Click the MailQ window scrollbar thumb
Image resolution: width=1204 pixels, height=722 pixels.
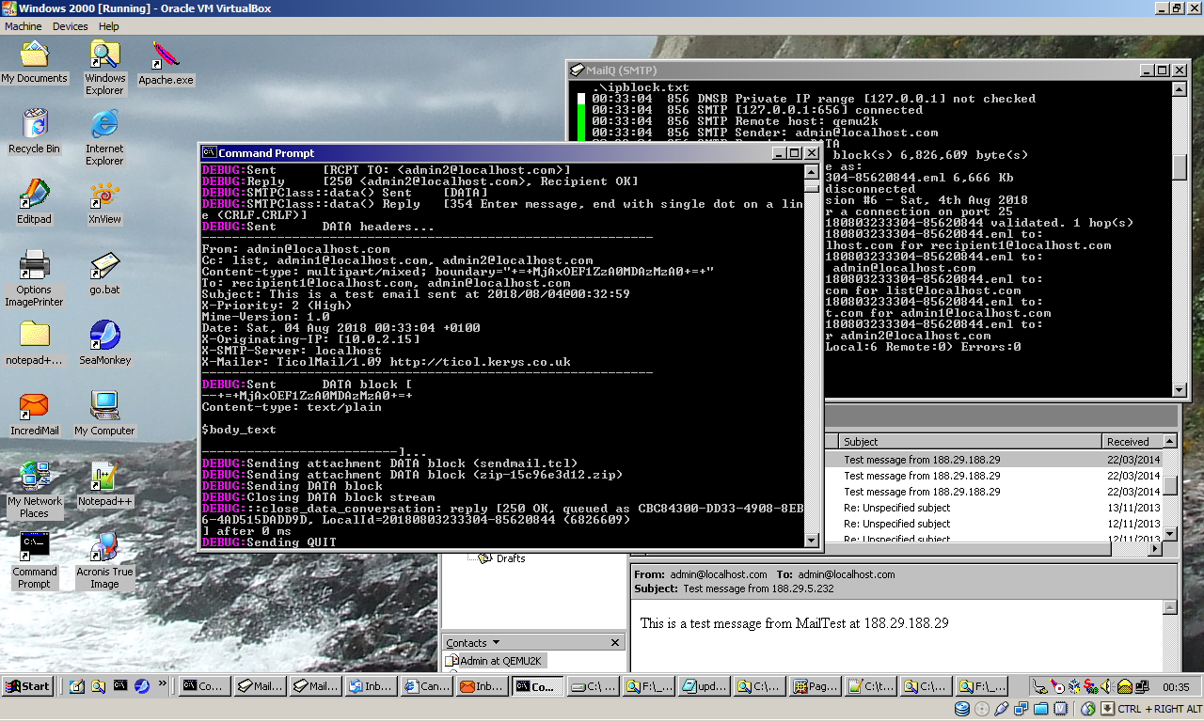pyautogui.click(x=1180, y=166)
